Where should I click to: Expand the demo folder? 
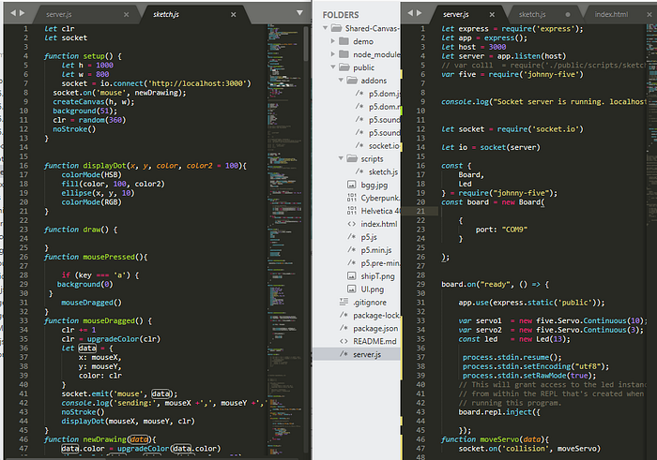pyautogui.click(x=333, y=41)
